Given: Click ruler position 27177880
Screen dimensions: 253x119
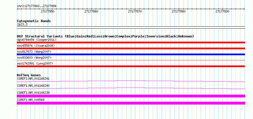Looking at the screenshot, I should pyautogui.click(x=179, y=11).
